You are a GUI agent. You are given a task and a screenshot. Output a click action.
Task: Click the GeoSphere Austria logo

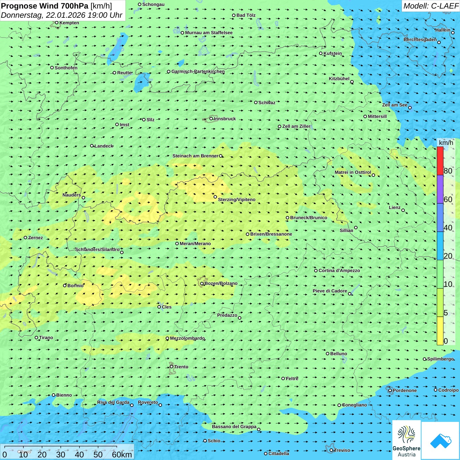pyautogui.click(x=406, y=440)
